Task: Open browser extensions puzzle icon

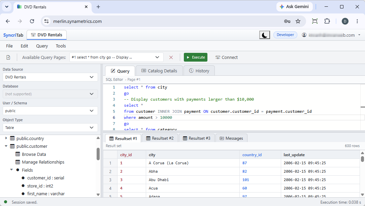Action: click(327, 22)
